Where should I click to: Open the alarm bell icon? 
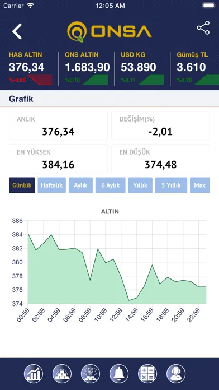(119, 374)
